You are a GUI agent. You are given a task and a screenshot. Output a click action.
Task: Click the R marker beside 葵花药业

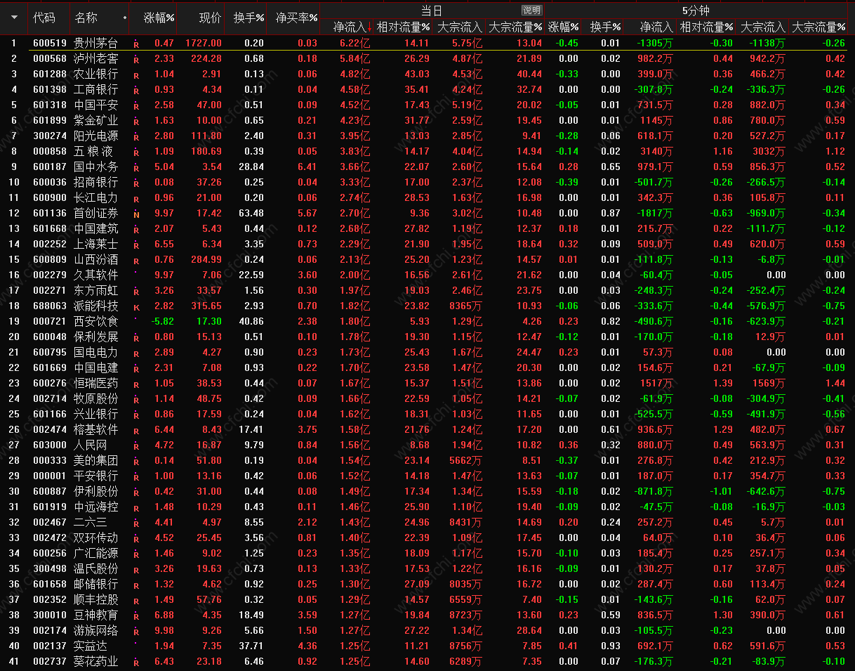click(136, 662)
